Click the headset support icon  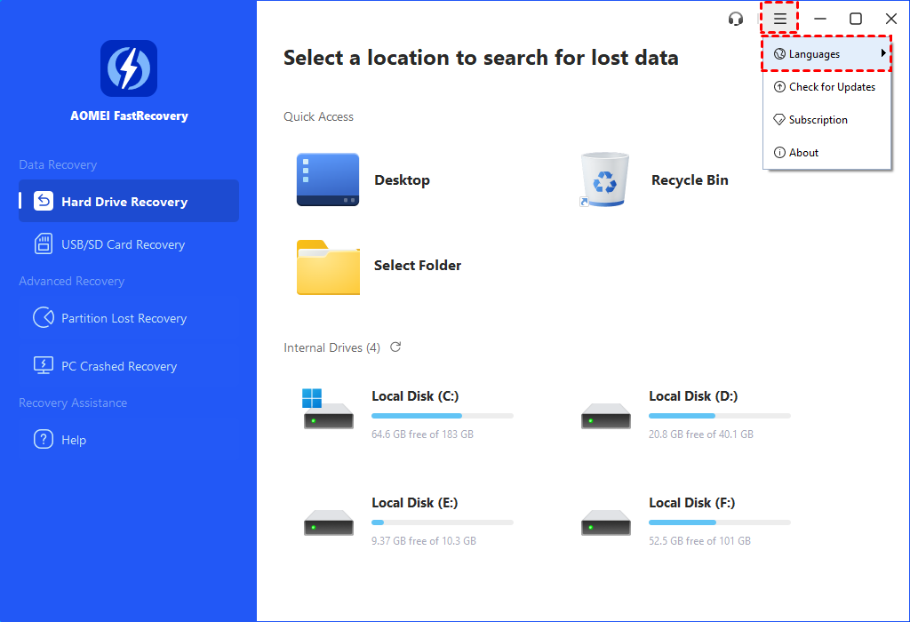(735, 19)
